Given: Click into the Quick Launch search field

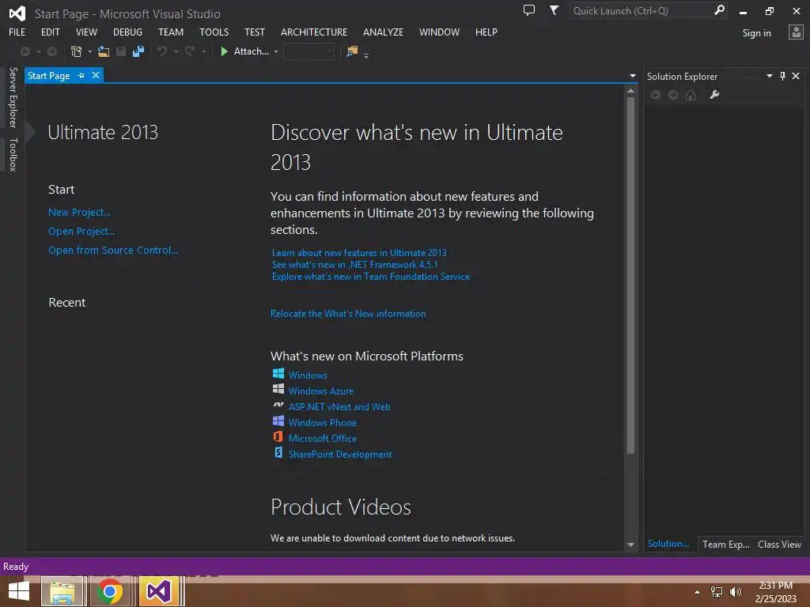Looking at the screenshot, I should 641,10.
